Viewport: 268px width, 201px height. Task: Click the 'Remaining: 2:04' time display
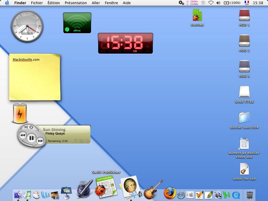tap(58, 141)
